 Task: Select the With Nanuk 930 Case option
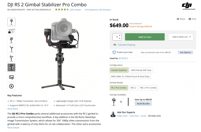click(x=141, y=70)
